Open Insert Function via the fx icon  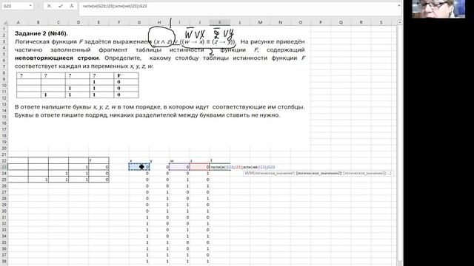click(x=72, y=6)
